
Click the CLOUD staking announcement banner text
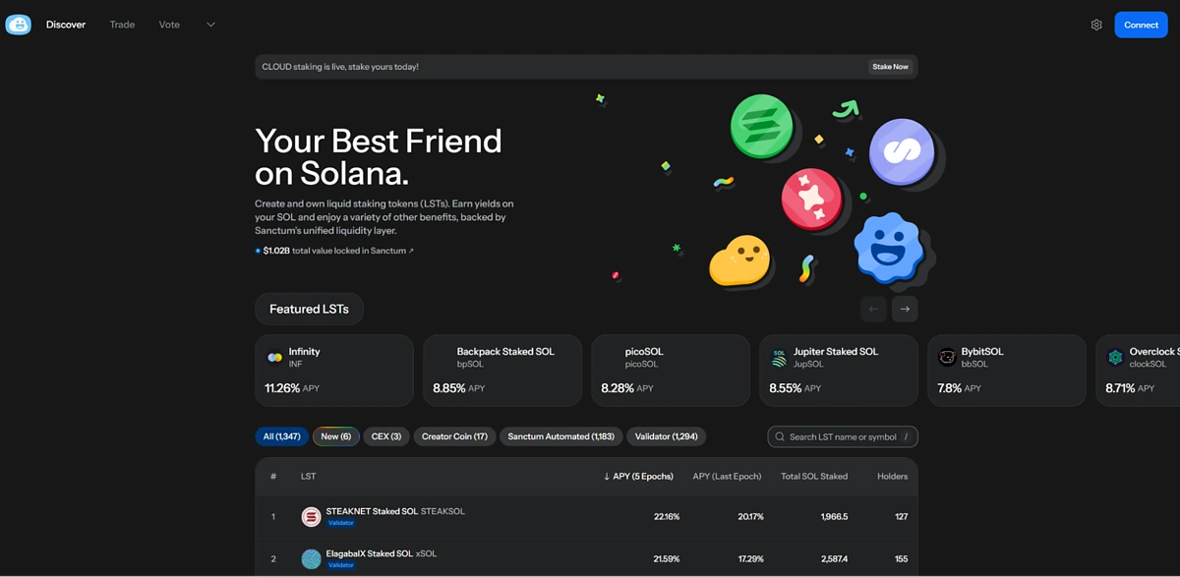340,67
